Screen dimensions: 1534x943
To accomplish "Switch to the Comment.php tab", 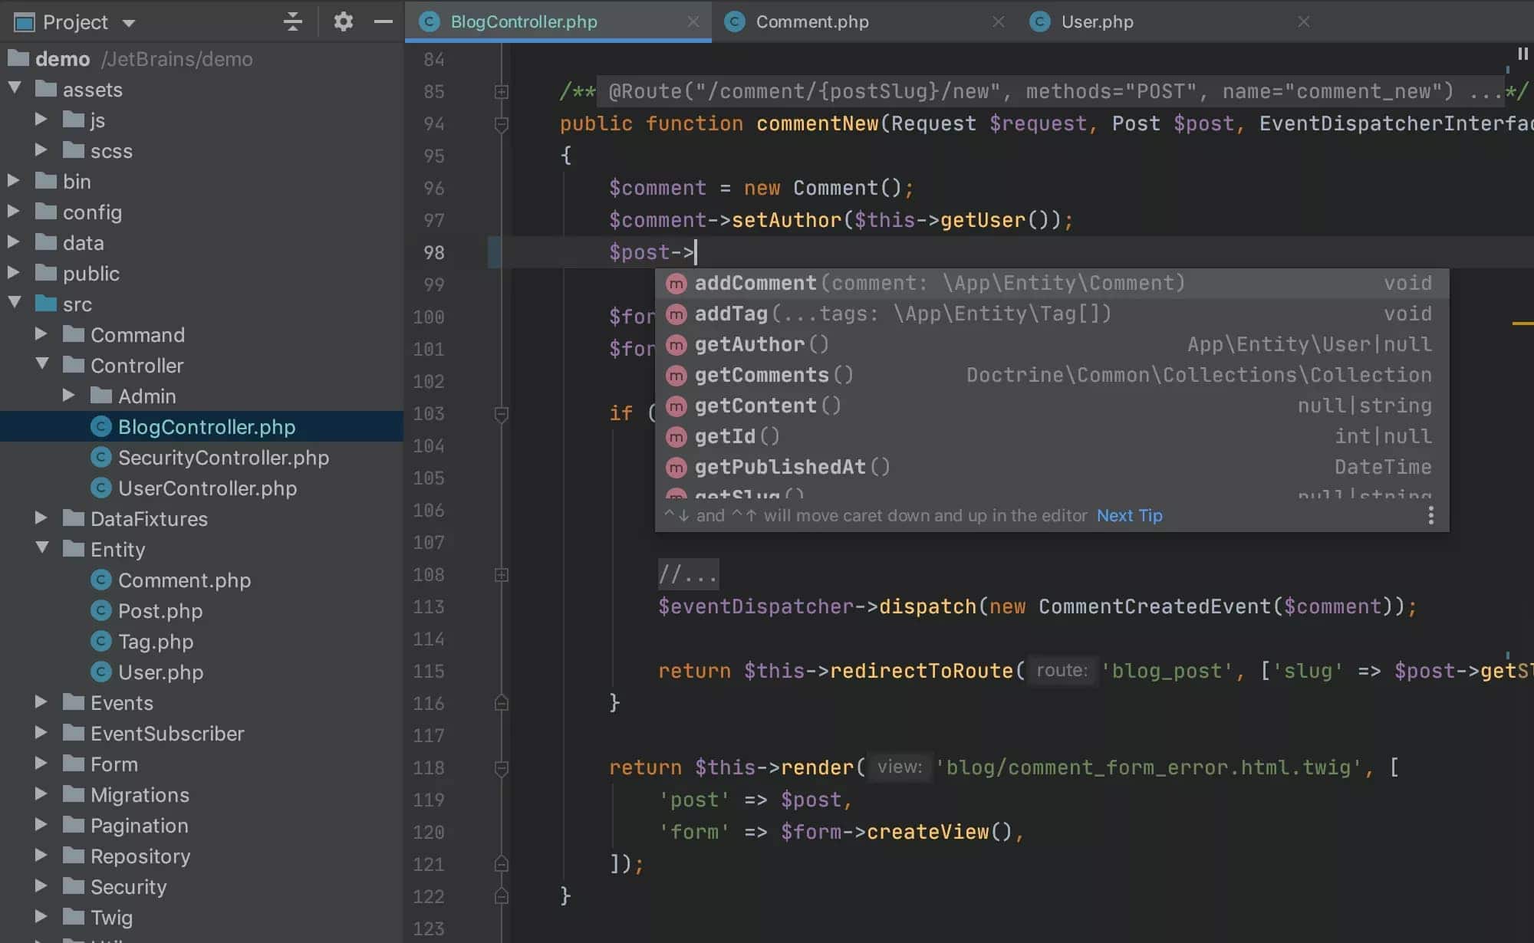I will [x=812, y=21].
